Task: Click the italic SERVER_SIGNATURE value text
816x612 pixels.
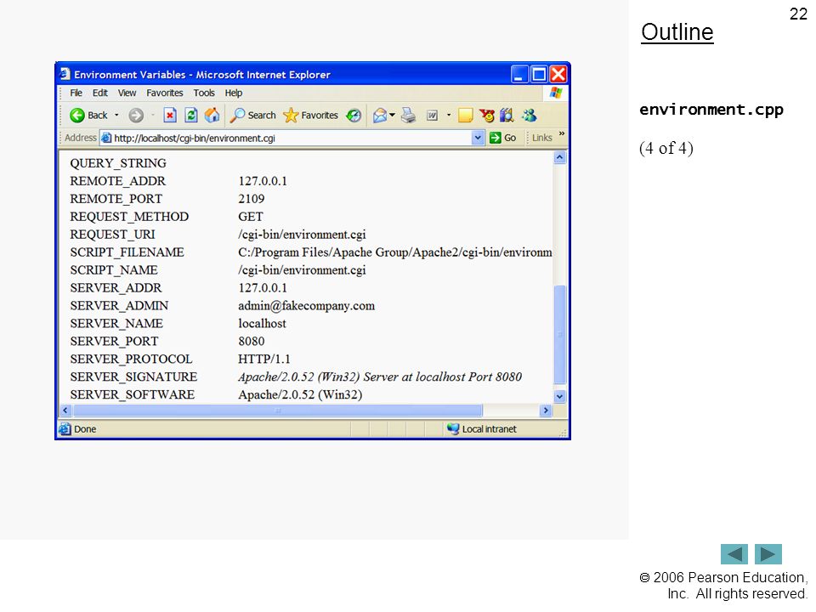Action: [x=380, y=377]
